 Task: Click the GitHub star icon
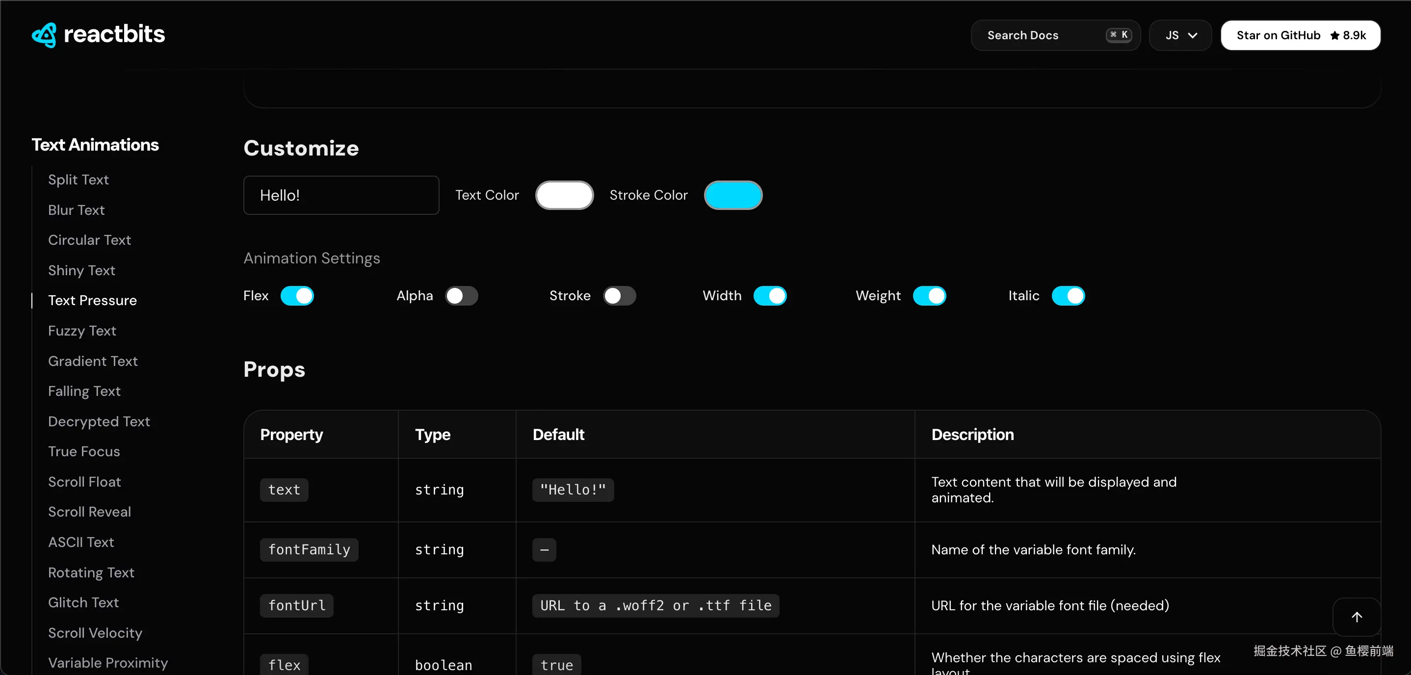[x=1334, y=36]
